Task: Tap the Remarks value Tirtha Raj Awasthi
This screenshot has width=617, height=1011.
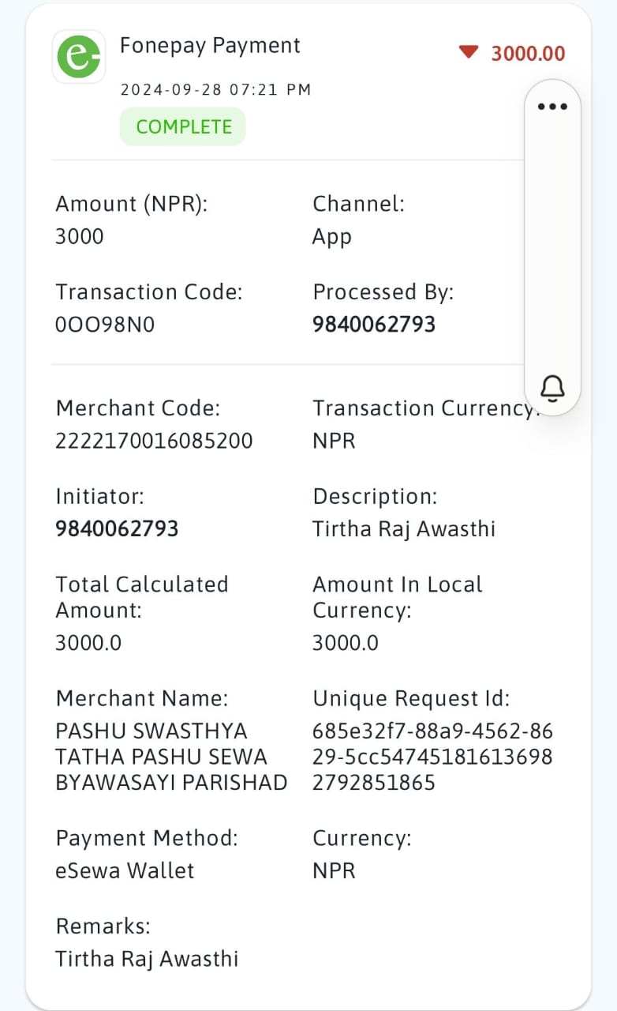Action: point(147,959)
